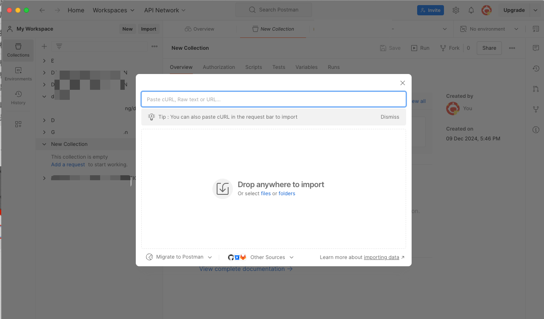Open the Tests tab
The height and width of the screenshot is (319, 544).
[279, 67]
